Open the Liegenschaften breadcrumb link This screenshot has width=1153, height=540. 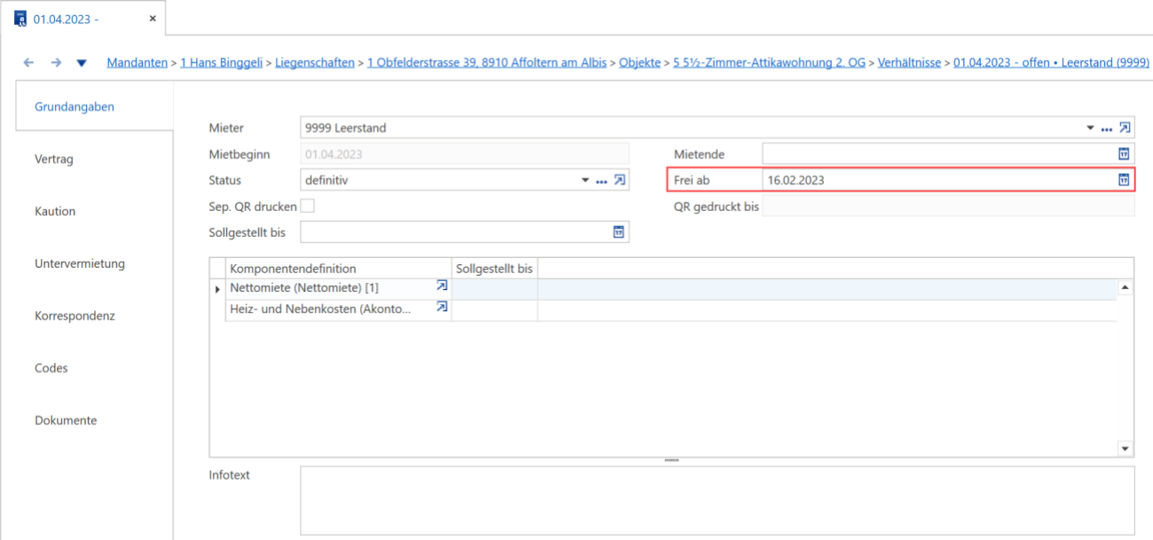click(315, 63)
